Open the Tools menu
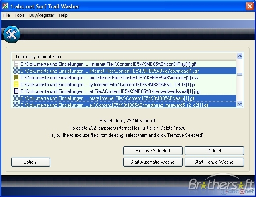 (20, 15)
